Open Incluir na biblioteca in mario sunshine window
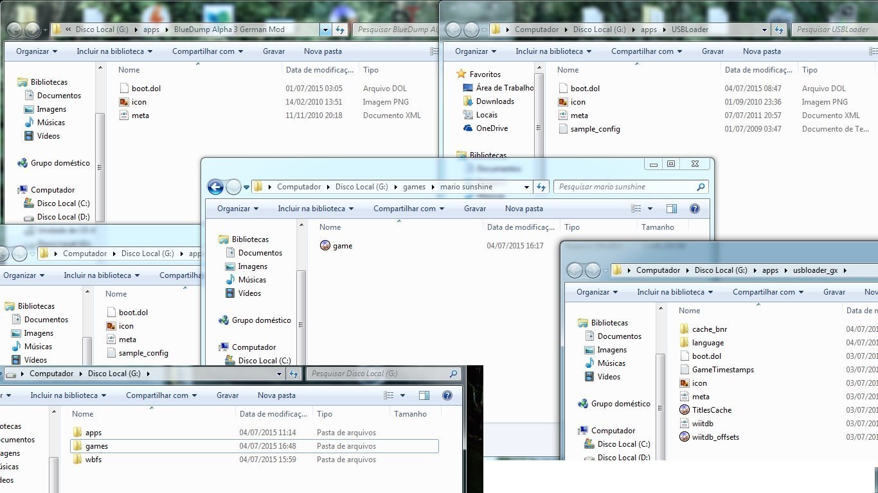This screenshot has height=493, width=878. [x=316, y=209]
